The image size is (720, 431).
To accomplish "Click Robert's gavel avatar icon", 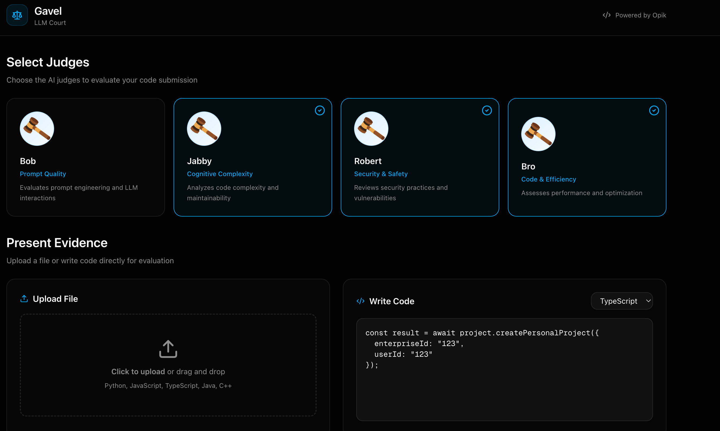I will tap(371, 129).
